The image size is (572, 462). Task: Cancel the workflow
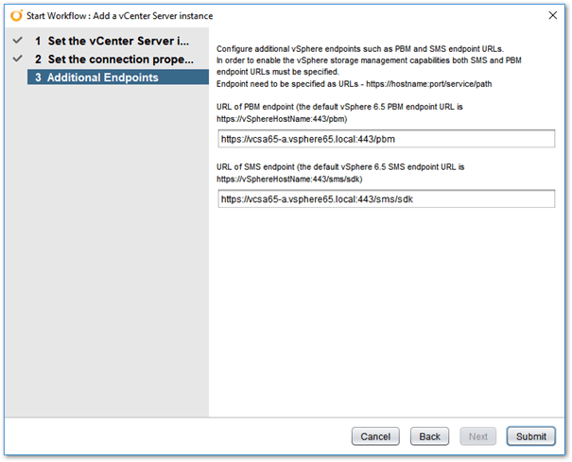point(375,436)
